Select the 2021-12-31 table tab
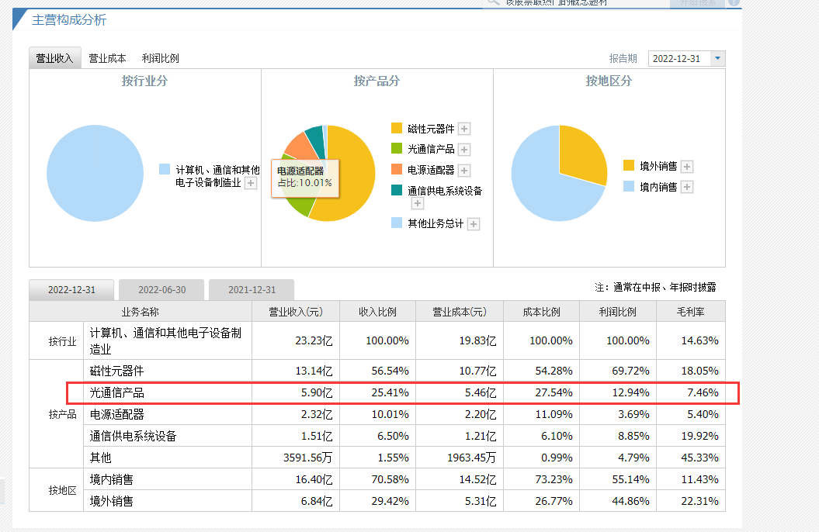The height and width of the screenshot is (532, 819). pos(252,290)
